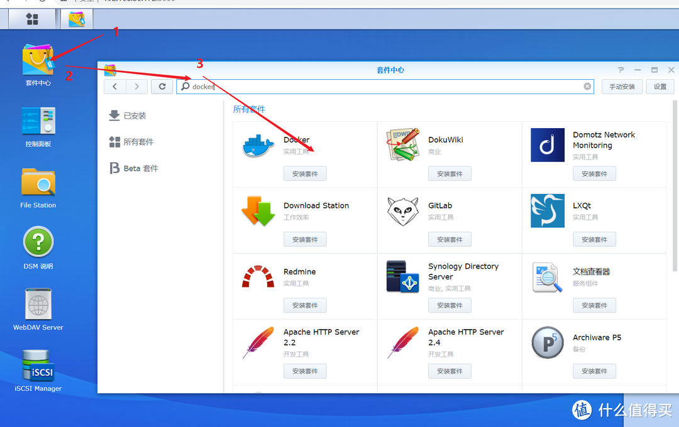
Task: Install Apache HTTP Server 2.4
Action: pos(450,371)
